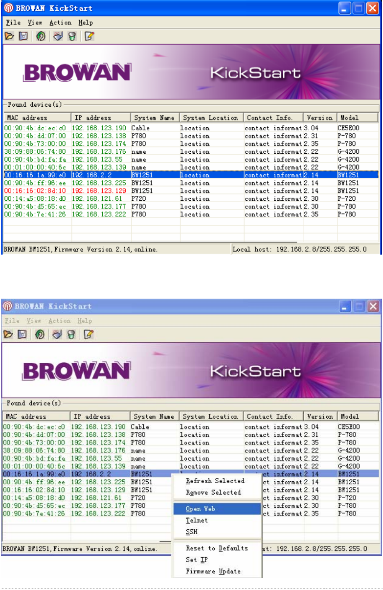Select SSH from the context menu
383x590 pixels.
(x=192, y=532)
